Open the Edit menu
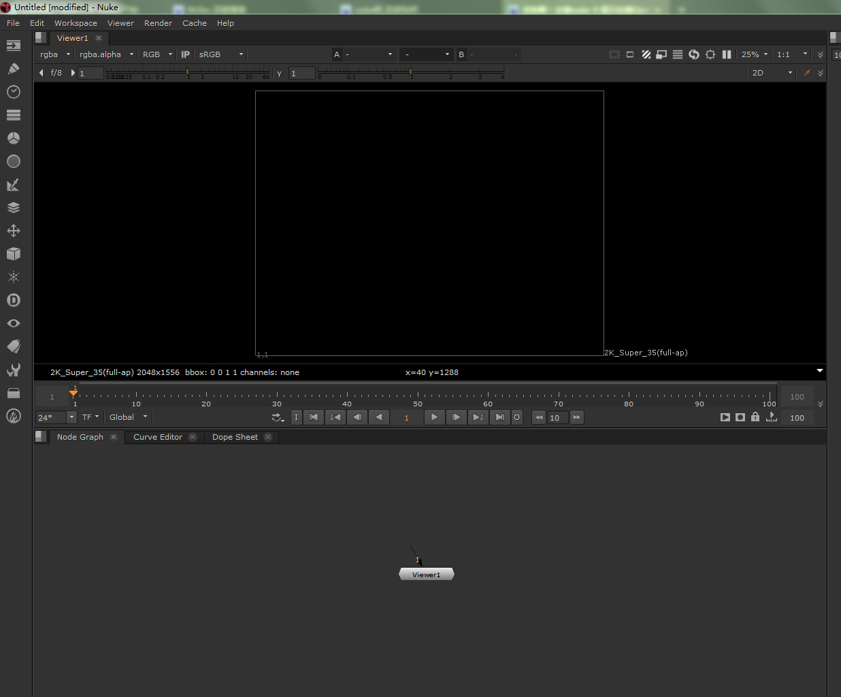841x697 pixels. pos(37,23)
